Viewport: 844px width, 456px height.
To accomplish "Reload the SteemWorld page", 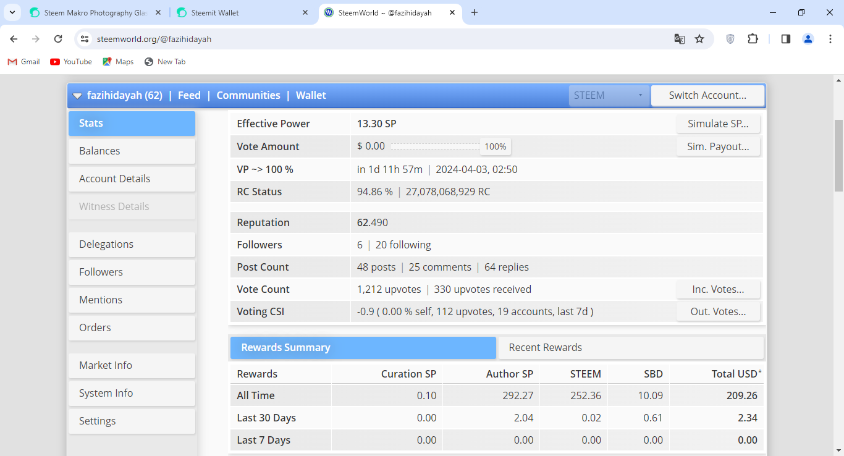I will 58,39.
